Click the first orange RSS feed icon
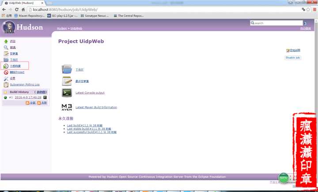 point(27,103)
